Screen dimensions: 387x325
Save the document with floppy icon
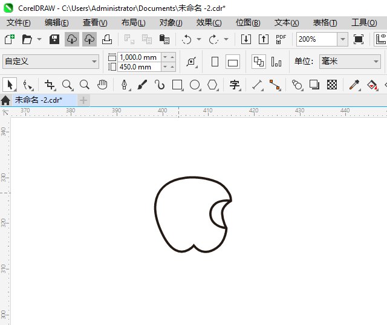tap(54, 39)
